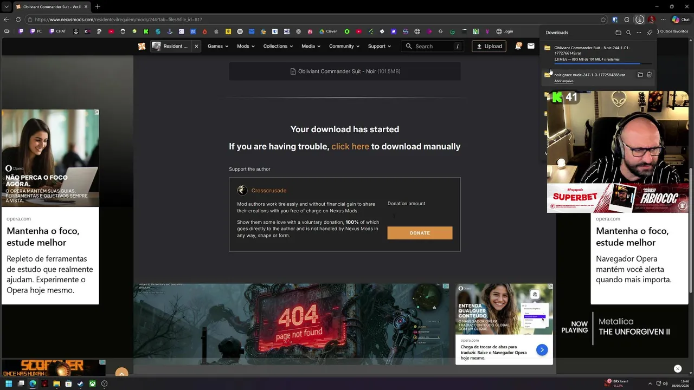Viewport: 694px width, 390px height.
Task: Open the downloads folder in Downloads panel
Action: 618,32
